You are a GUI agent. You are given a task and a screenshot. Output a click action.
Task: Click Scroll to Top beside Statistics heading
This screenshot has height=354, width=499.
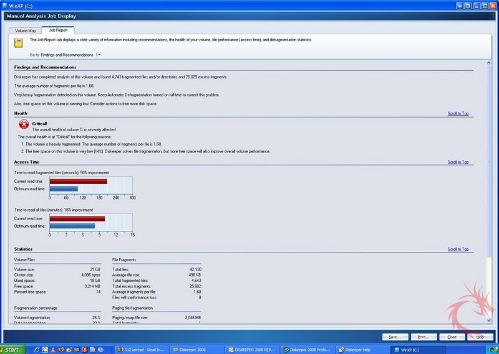tap(458, 249)
